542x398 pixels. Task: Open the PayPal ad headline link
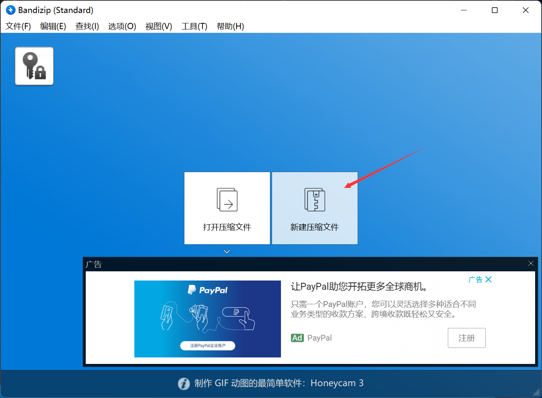359,286
